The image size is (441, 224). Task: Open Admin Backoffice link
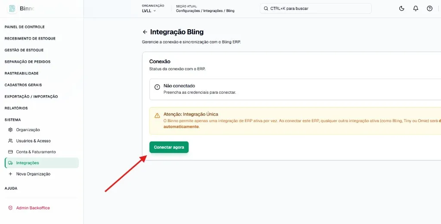click(33, 208)
